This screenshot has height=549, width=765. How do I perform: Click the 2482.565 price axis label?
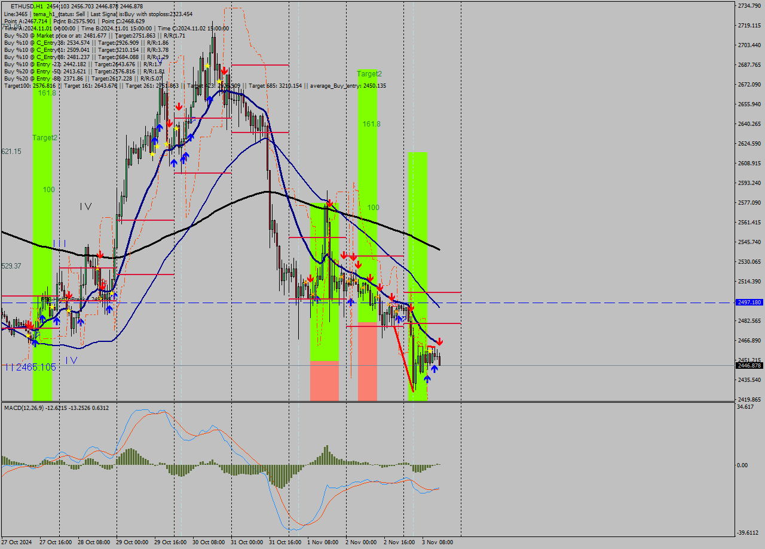coord(749,320)
